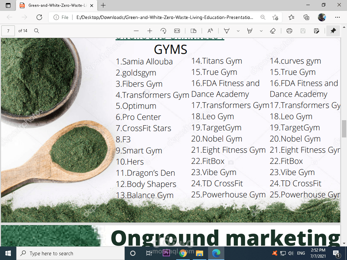Image resolution: width=347 pixels, height=260 pixels.
Task: Click scrollbar up arrow
Action: pos(344,27)
